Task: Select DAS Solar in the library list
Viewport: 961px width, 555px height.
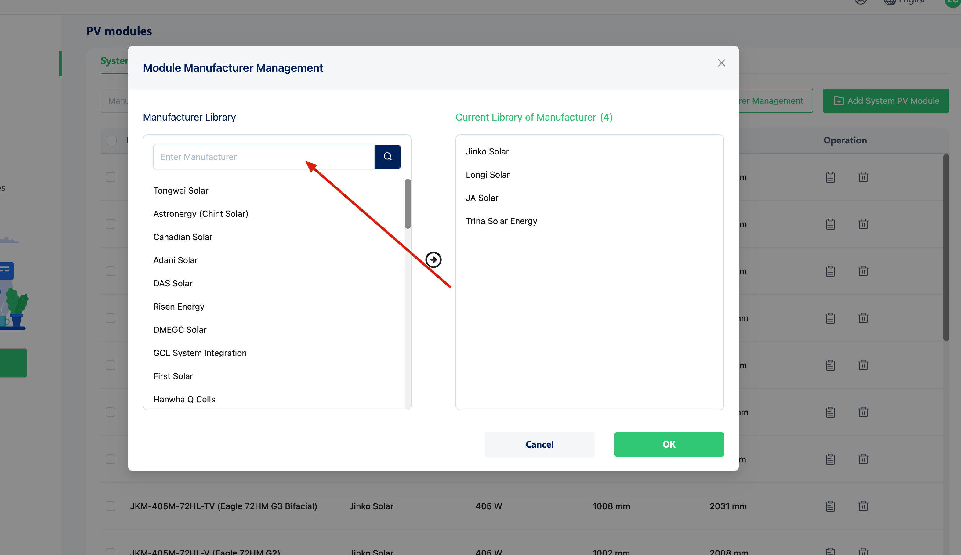Action: (172, 284)
